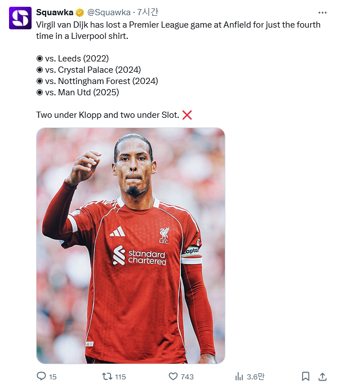Screen dimensions: 337x389
Task: Open the tweet via the 7시간 timestamp
Action: tap(148, 12)
